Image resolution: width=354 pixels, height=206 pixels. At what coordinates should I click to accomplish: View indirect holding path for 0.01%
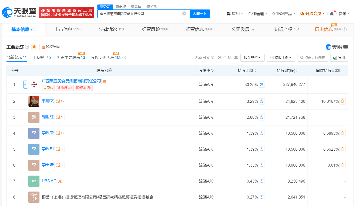click(343, 165)
